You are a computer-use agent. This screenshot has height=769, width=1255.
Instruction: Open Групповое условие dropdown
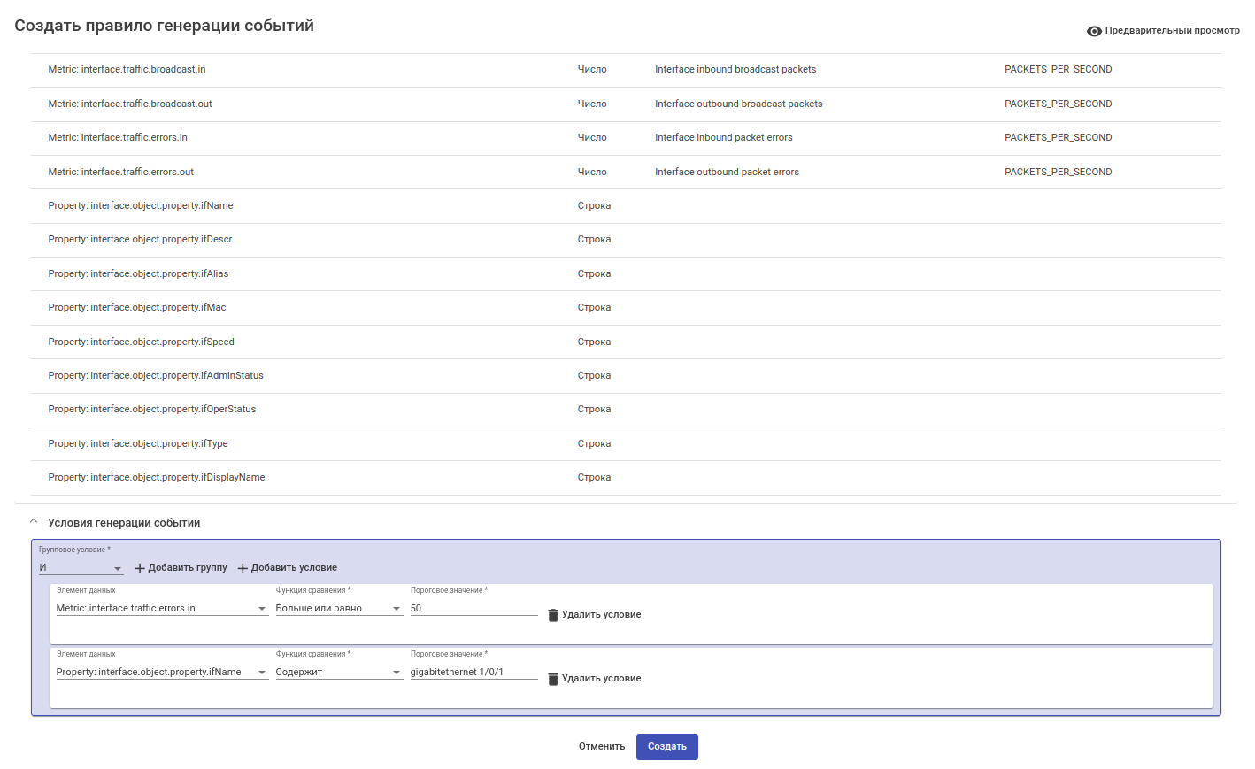point(81,568)
